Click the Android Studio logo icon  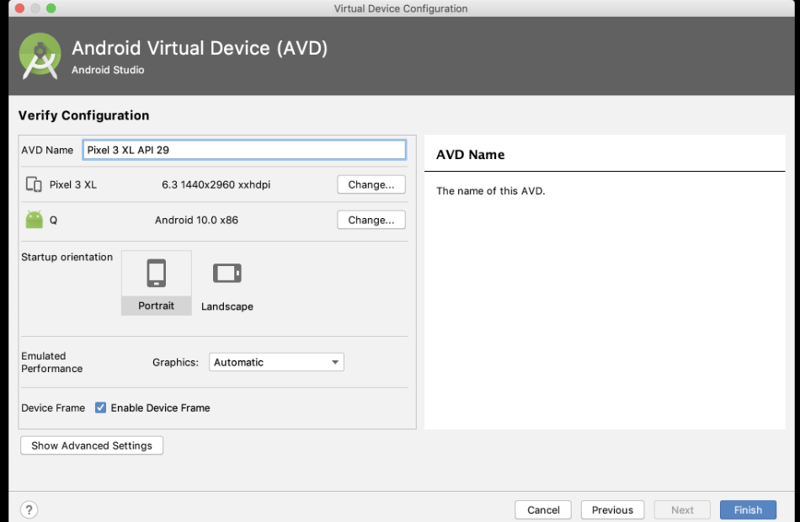[40, 56]
